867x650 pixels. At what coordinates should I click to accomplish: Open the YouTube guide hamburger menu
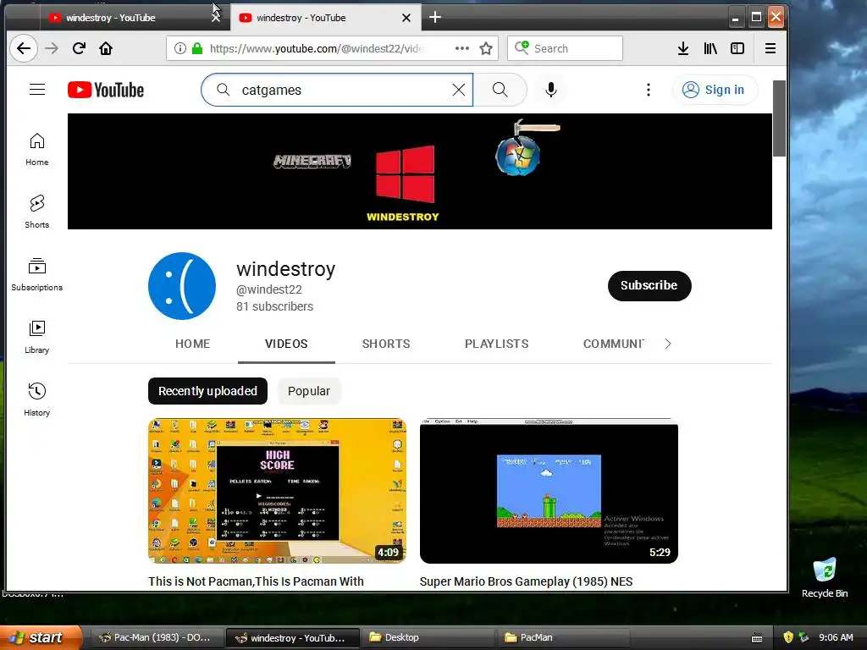coord(37,90)
